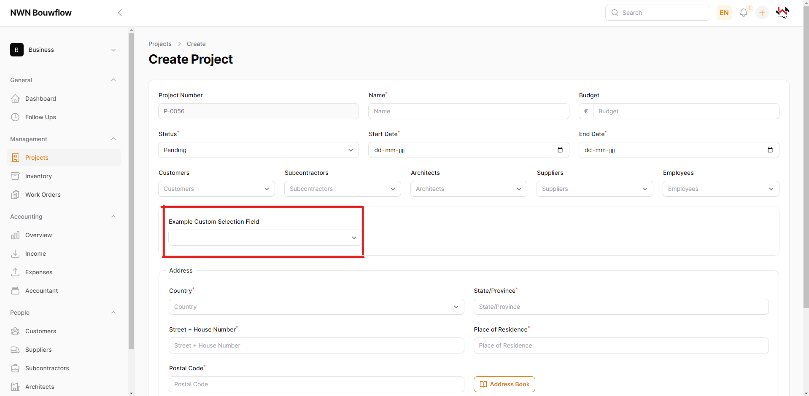Screen dimensions: 809x396
Task: Click the sidebar vertical scrollbar
Action: 131,190
